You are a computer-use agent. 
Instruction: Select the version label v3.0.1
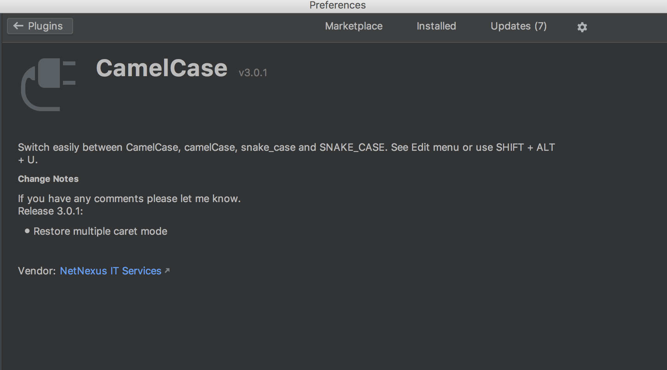(x=253, y=72)
